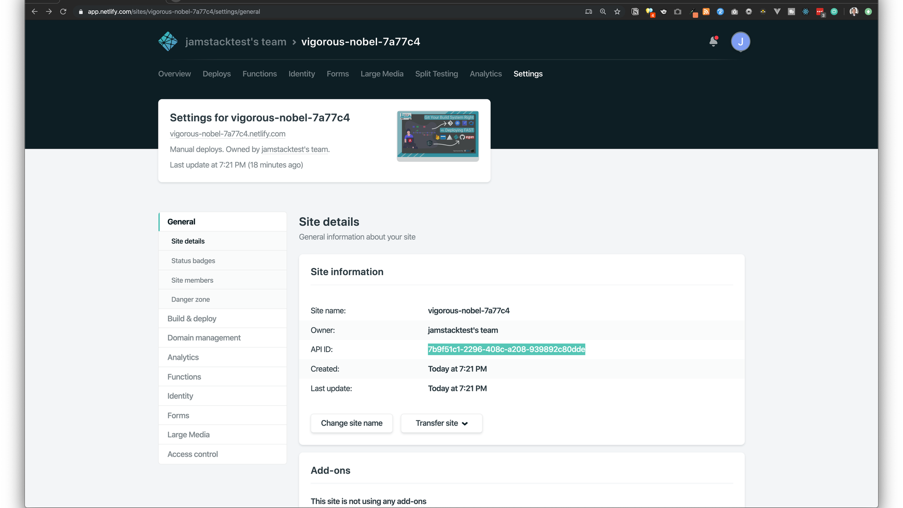The width and height of the screenshot is (903, 508).
Task: Open the Split Testing tab
Action: pos(436,74)
